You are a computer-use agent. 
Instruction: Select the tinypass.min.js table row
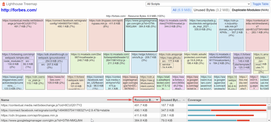(x=66, y=115)
